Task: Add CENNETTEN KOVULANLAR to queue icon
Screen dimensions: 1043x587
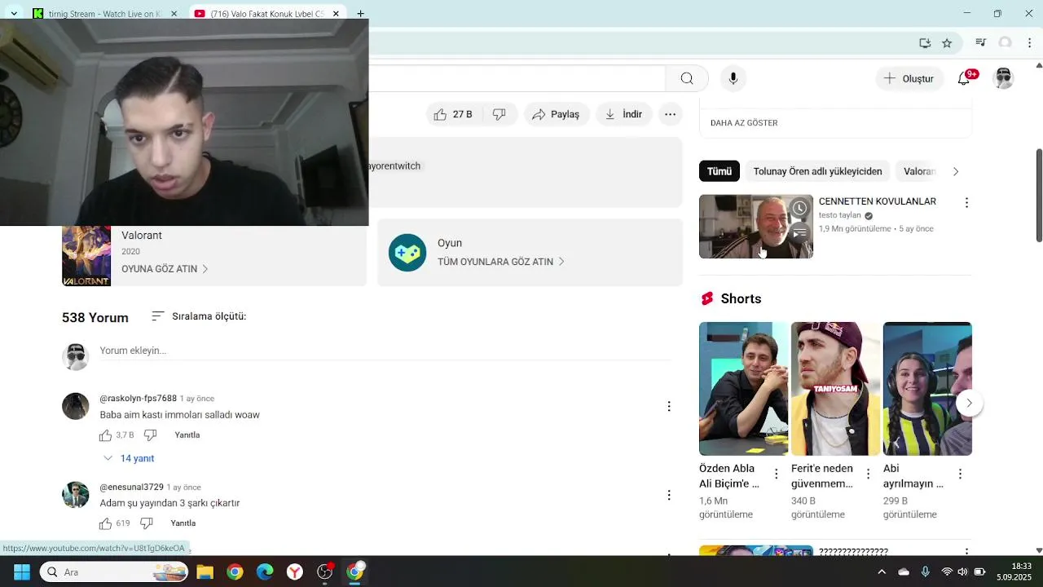Action: pos(800,232)
